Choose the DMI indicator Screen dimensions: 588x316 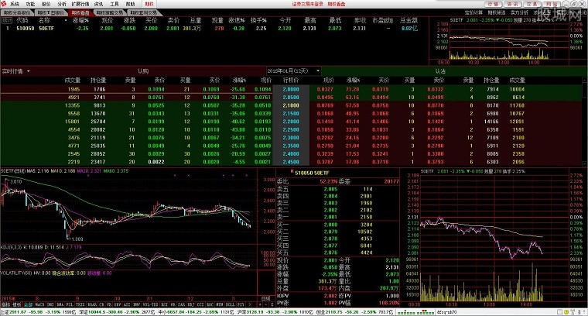point(50,304)
